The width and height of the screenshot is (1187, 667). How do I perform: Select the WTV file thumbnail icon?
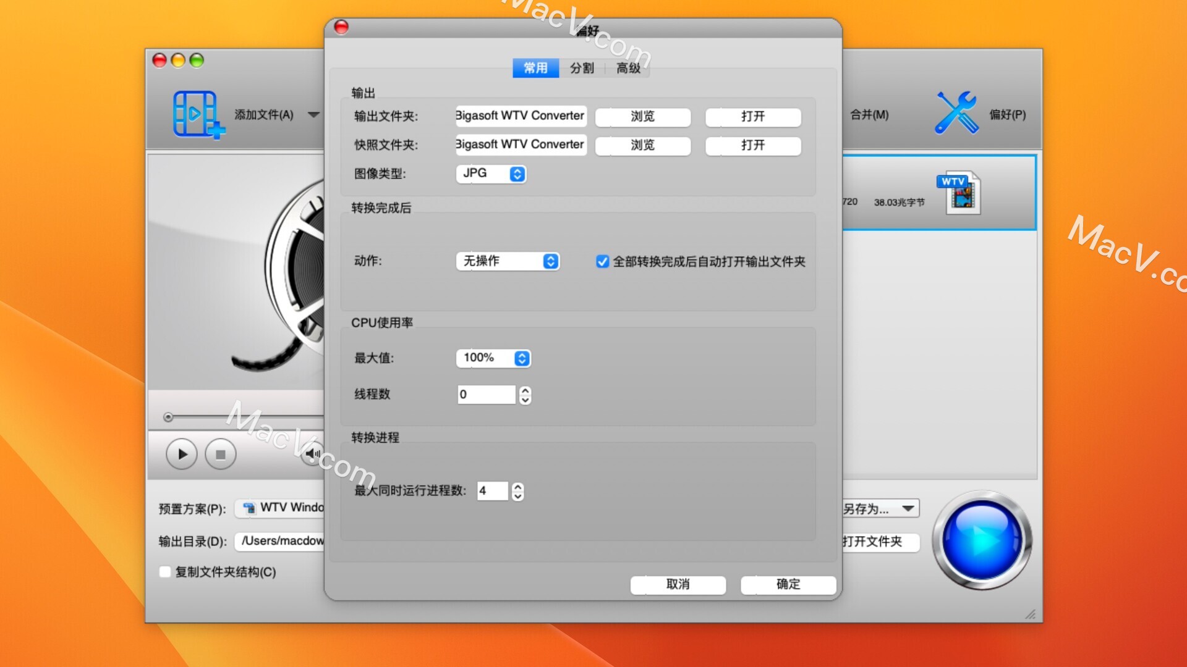(959, 193)
